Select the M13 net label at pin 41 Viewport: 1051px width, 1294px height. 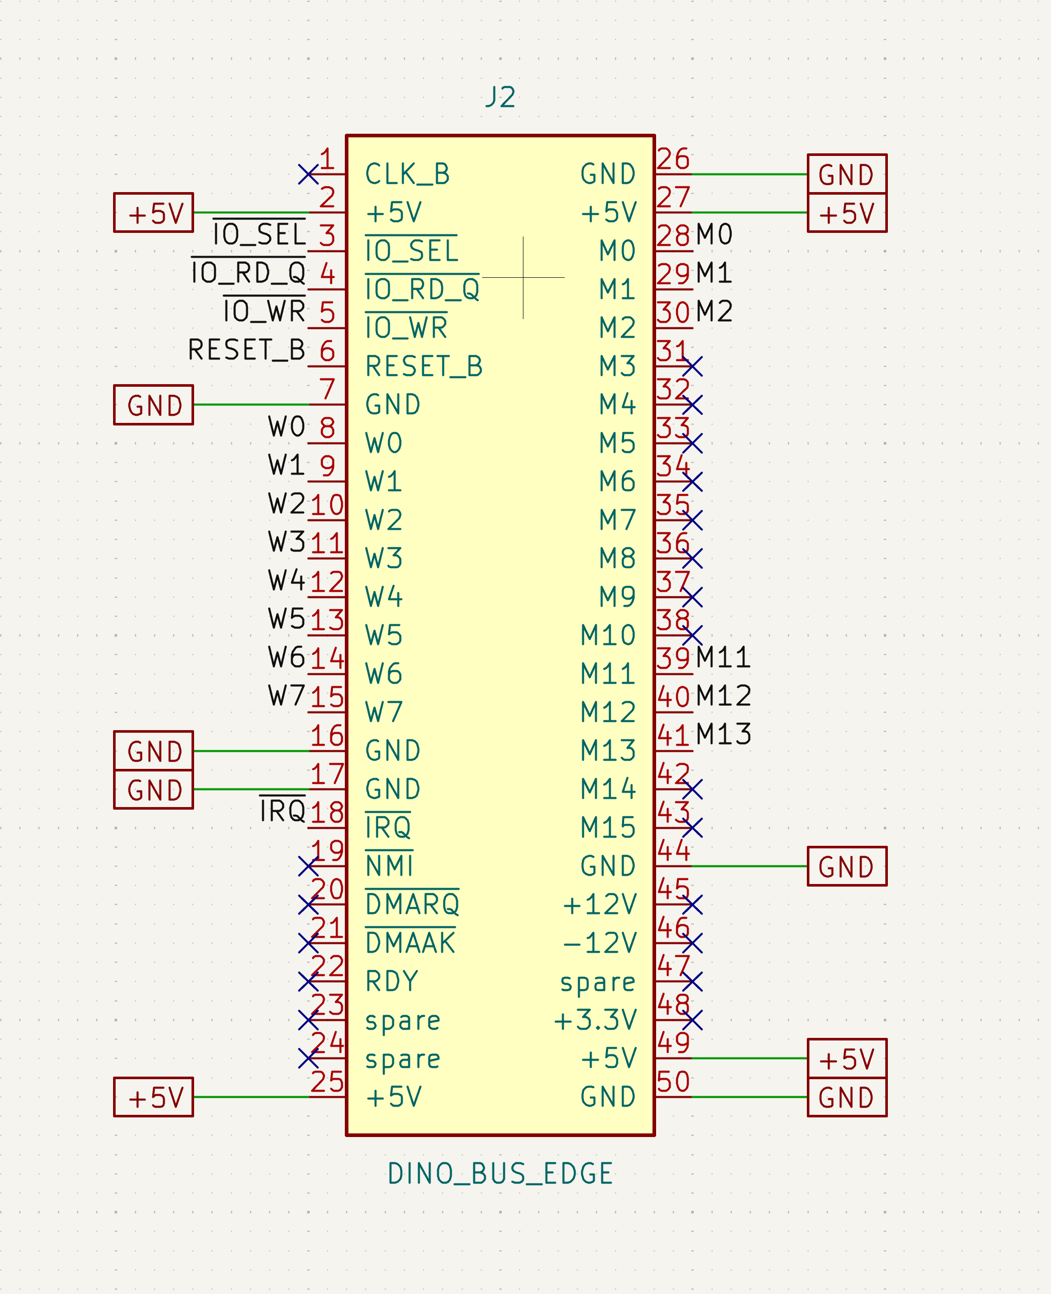(724, 734)
